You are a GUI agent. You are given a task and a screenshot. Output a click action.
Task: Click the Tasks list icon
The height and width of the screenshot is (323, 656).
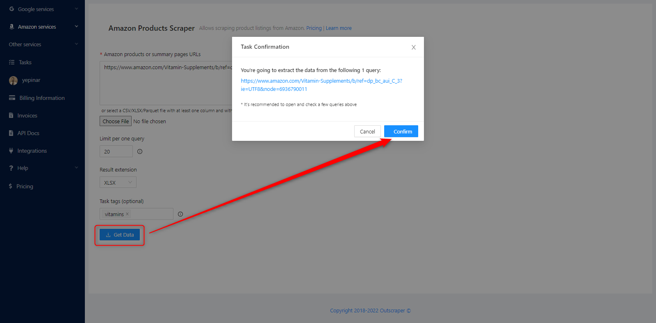click(11, 62)
